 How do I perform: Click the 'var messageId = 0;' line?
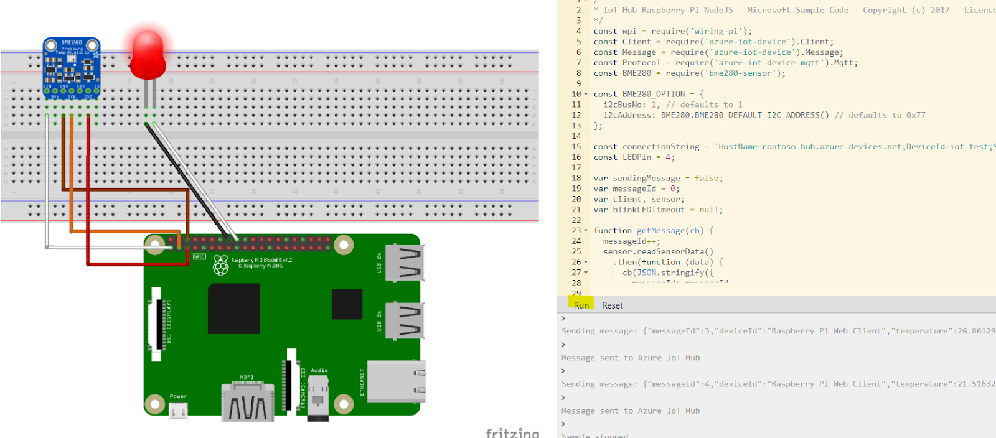pos(636,189)
